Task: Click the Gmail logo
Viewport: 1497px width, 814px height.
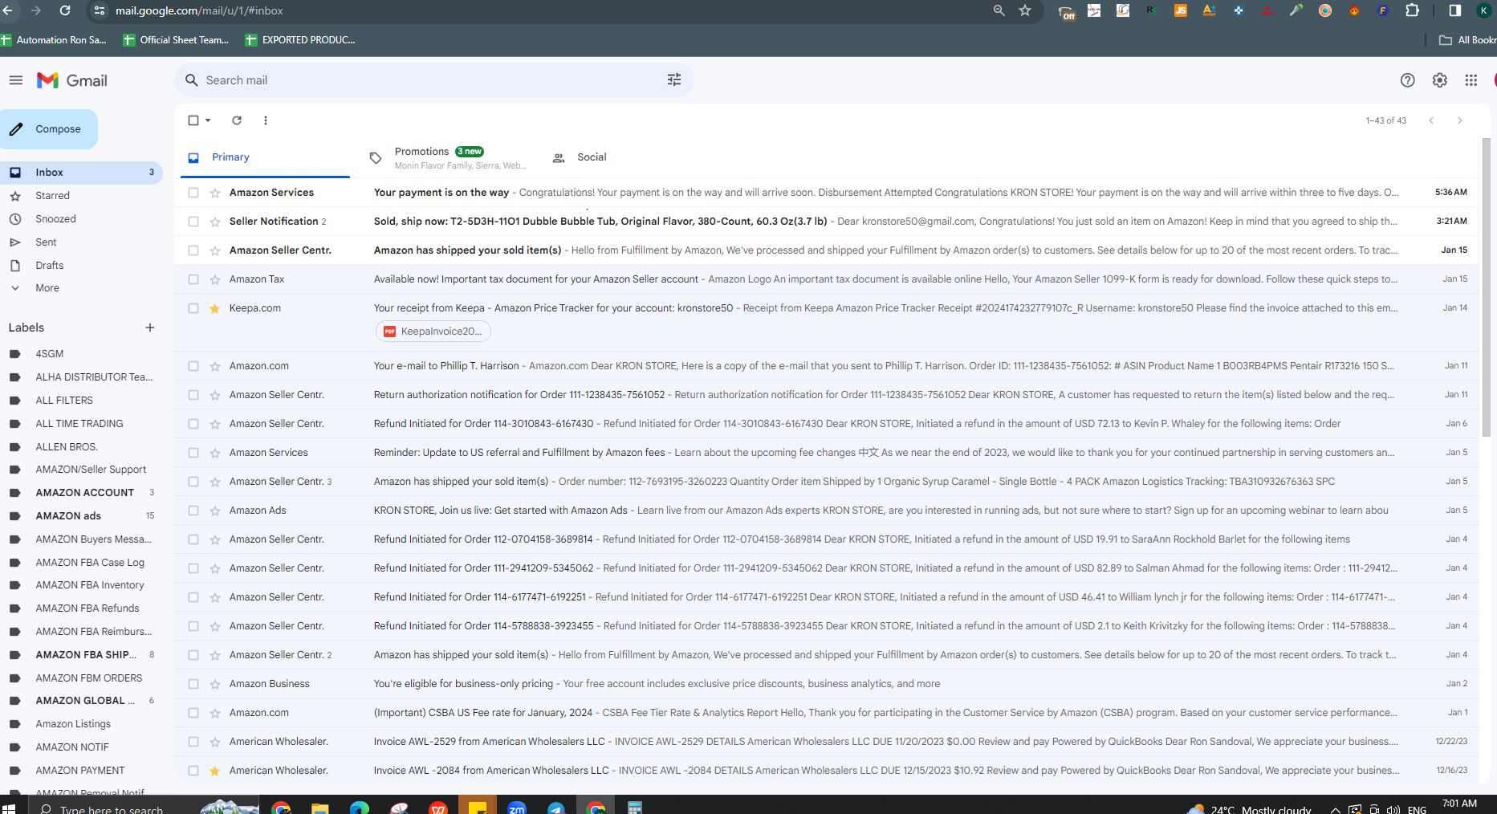Action: (72, 80)
